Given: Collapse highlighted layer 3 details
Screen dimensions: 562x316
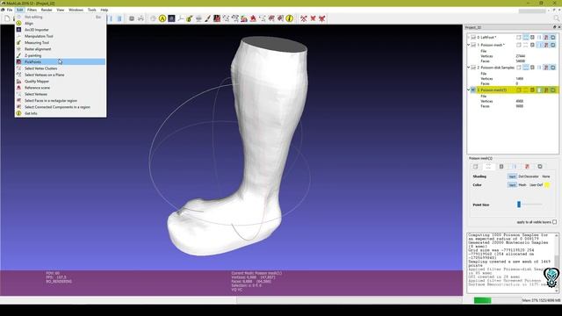Looking at the screenshot, I should (468, 90).
